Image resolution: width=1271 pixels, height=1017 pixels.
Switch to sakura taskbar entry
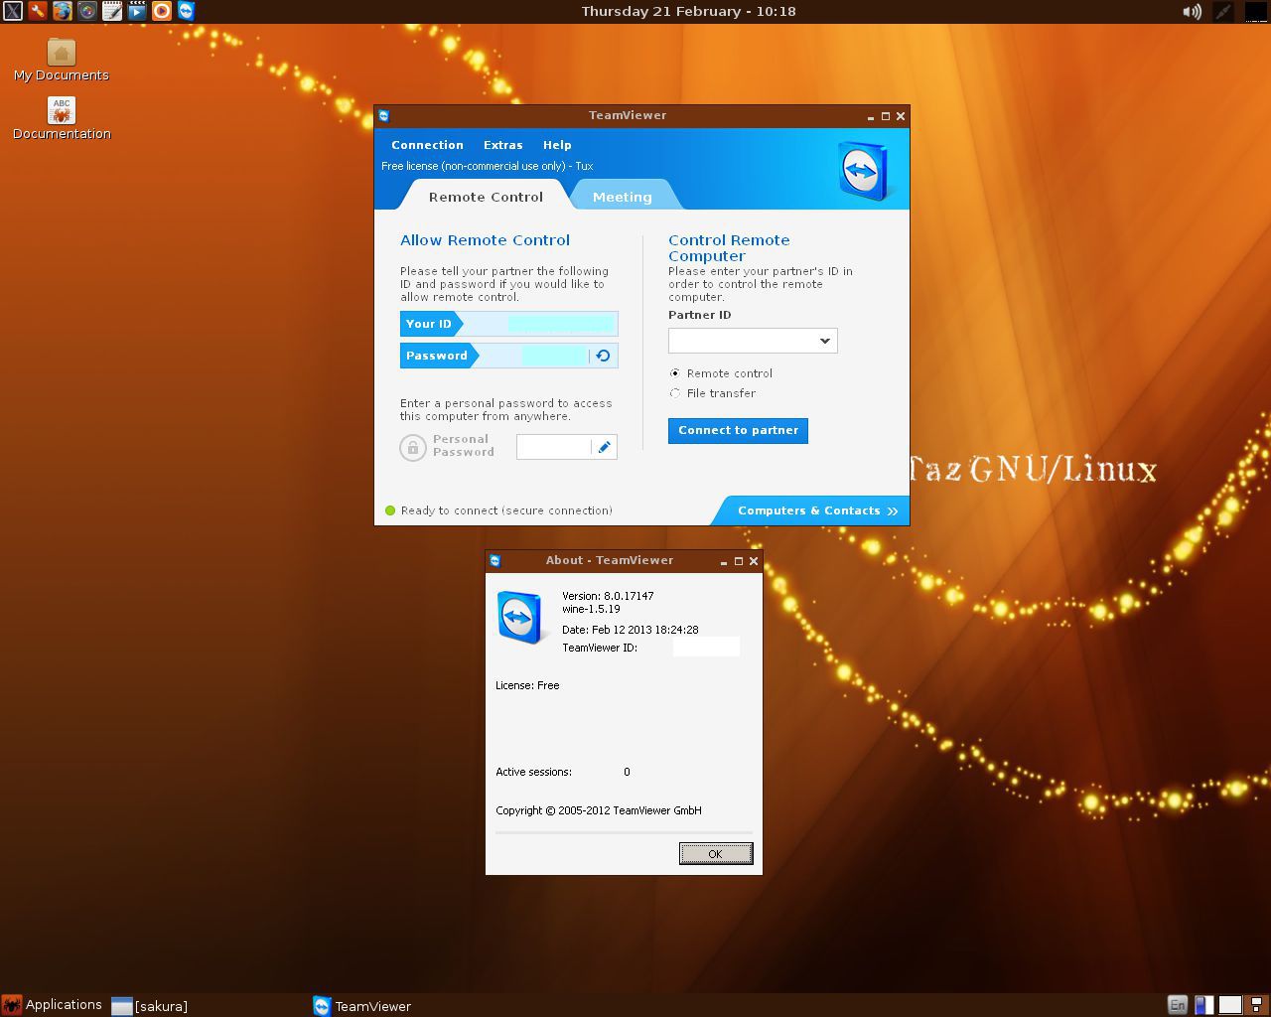150,1006
